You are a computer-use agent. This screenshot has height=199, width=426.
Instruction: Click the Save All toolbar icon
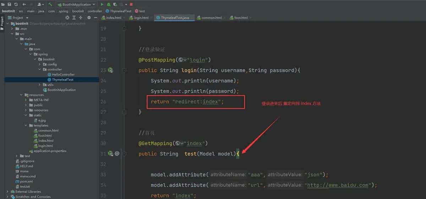(10, 4)
